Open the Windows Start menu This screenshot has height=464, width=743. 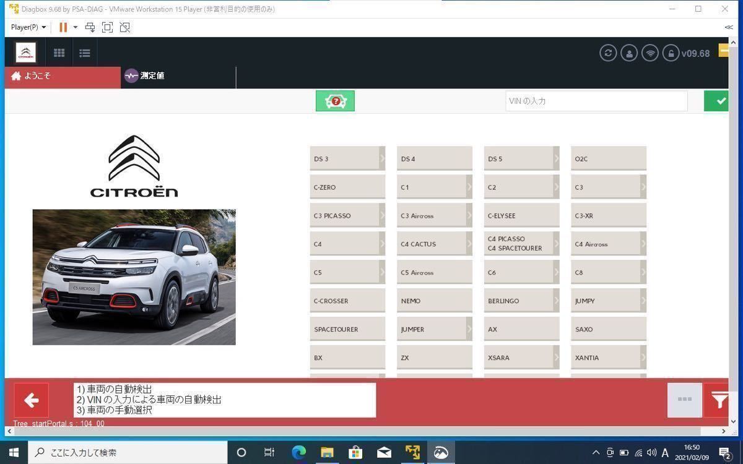pyautogui.click(x=14, y=452)
